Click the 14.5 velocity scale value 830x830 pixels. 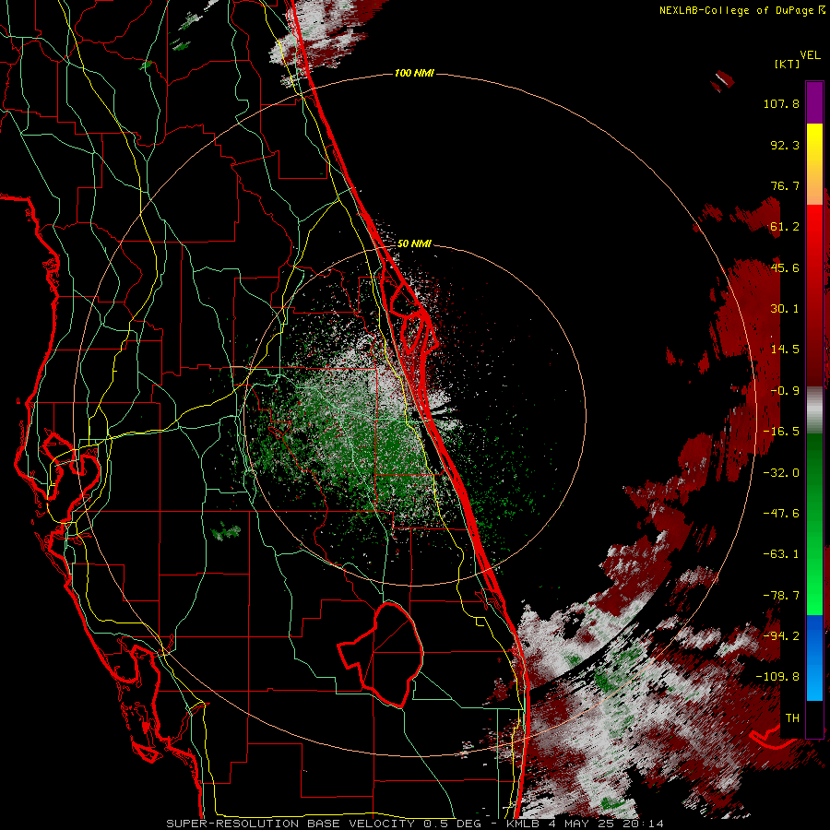(x=785, y=350)
